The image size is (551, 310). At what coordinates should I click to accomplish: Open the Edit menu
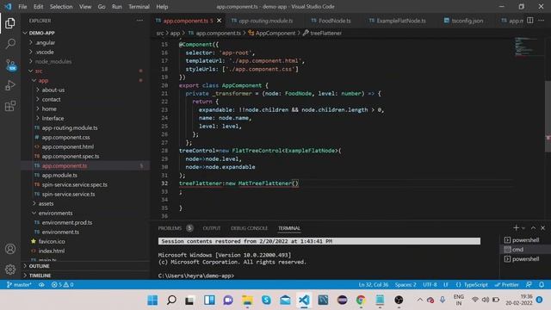tap(38, 7)
